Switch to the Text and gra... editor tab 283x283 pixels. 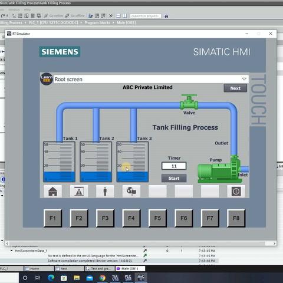tap(100, 268)
